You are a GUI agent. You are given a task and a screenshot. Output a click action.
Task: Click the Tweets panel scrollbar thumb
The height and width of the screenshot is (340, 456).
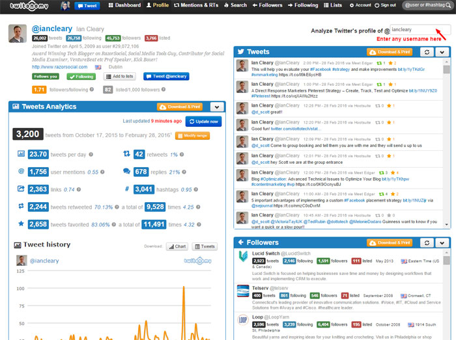click(446, 69)
